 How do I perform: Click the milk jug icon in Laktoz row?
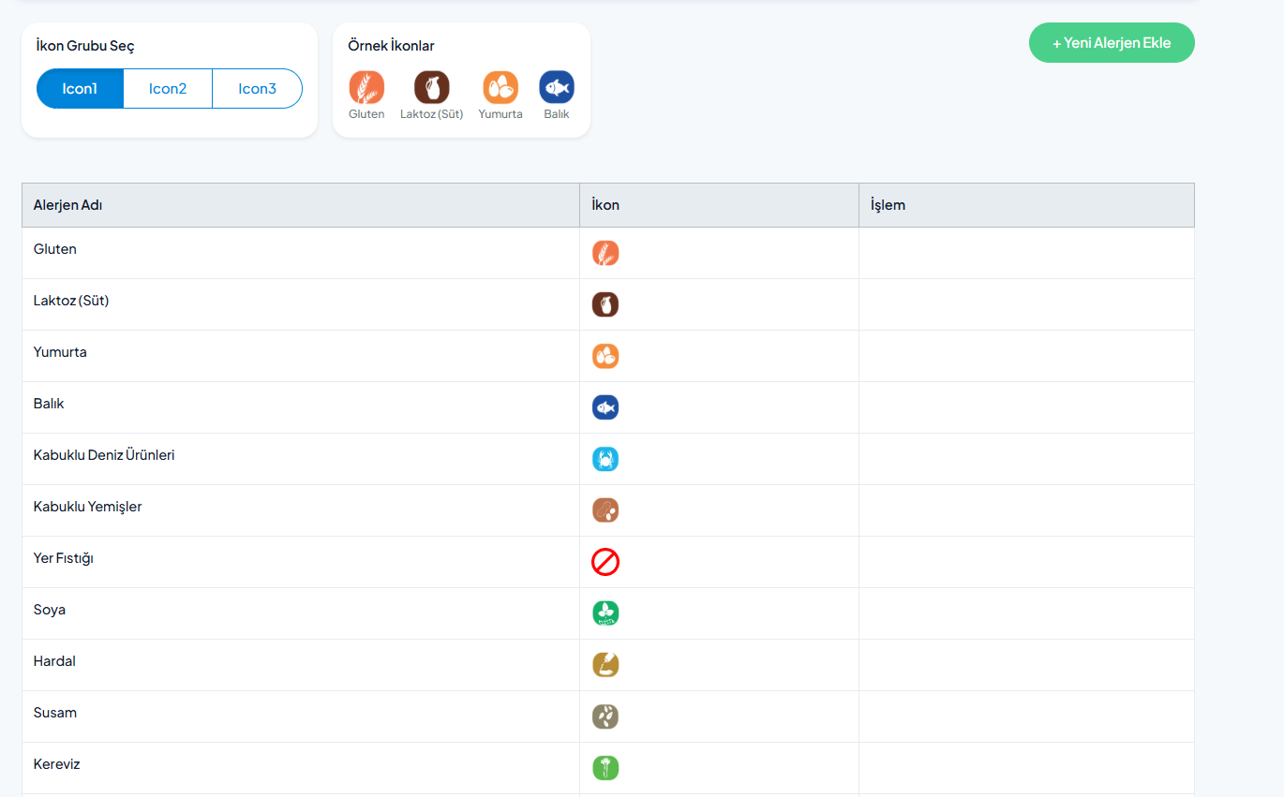point(605,304)
